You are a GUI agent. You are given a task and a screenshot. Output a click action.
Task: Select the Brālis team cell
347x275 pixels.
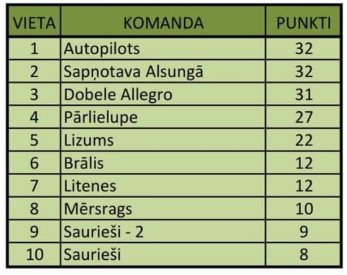[163, 163]
